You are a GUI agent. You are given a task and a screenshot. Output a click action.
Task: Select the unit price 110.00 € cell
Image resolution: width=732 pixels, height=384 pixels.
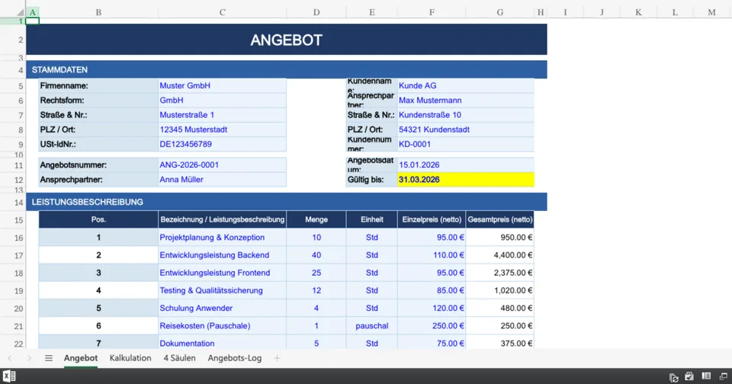432,255
